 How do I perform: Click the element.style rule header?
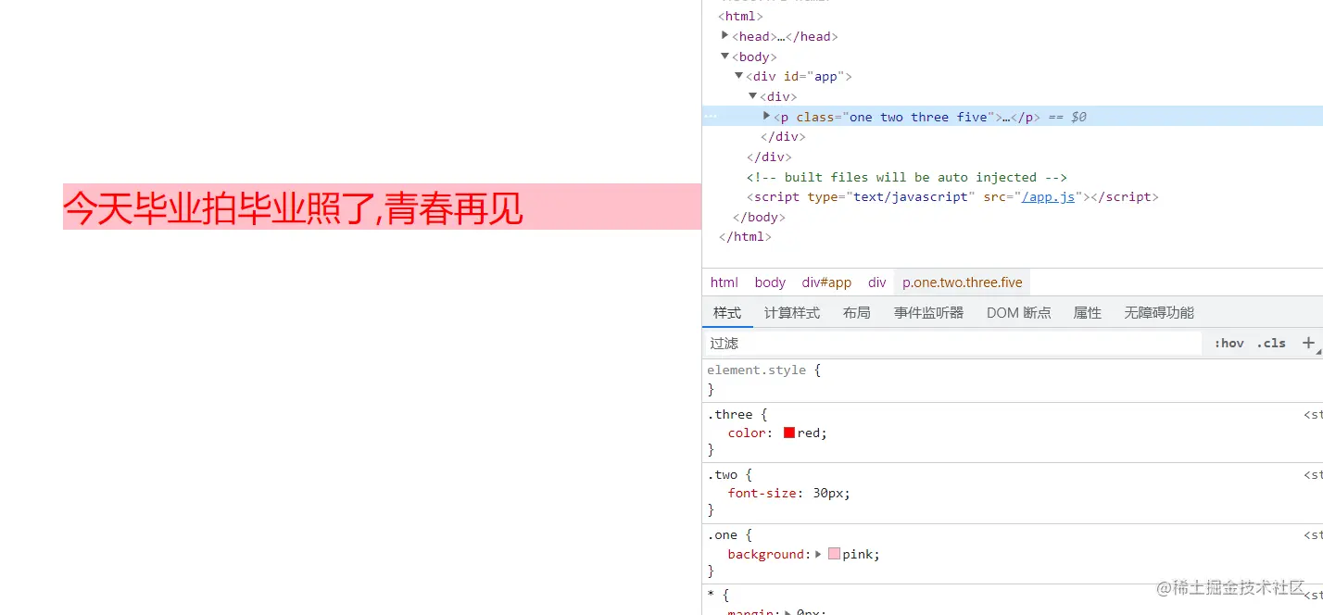757,370
